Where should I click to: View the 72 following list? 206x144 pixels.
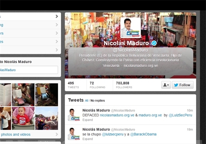pos(98,85)
